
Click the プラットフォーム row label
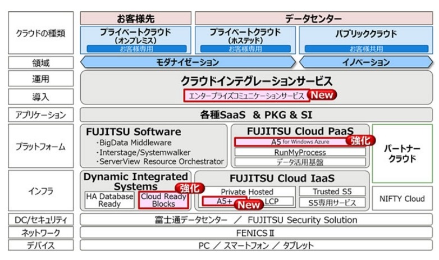click(x=41, y=146)
